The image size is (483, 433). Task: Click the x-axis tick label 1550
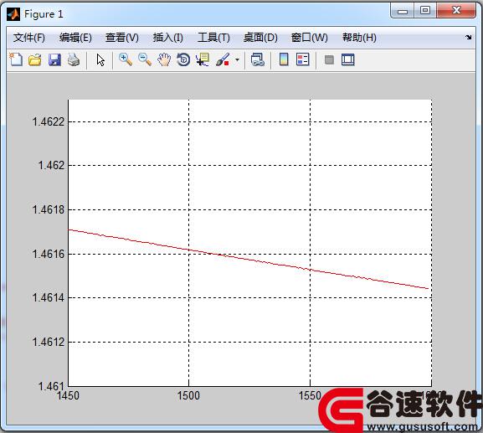[310, 395]
